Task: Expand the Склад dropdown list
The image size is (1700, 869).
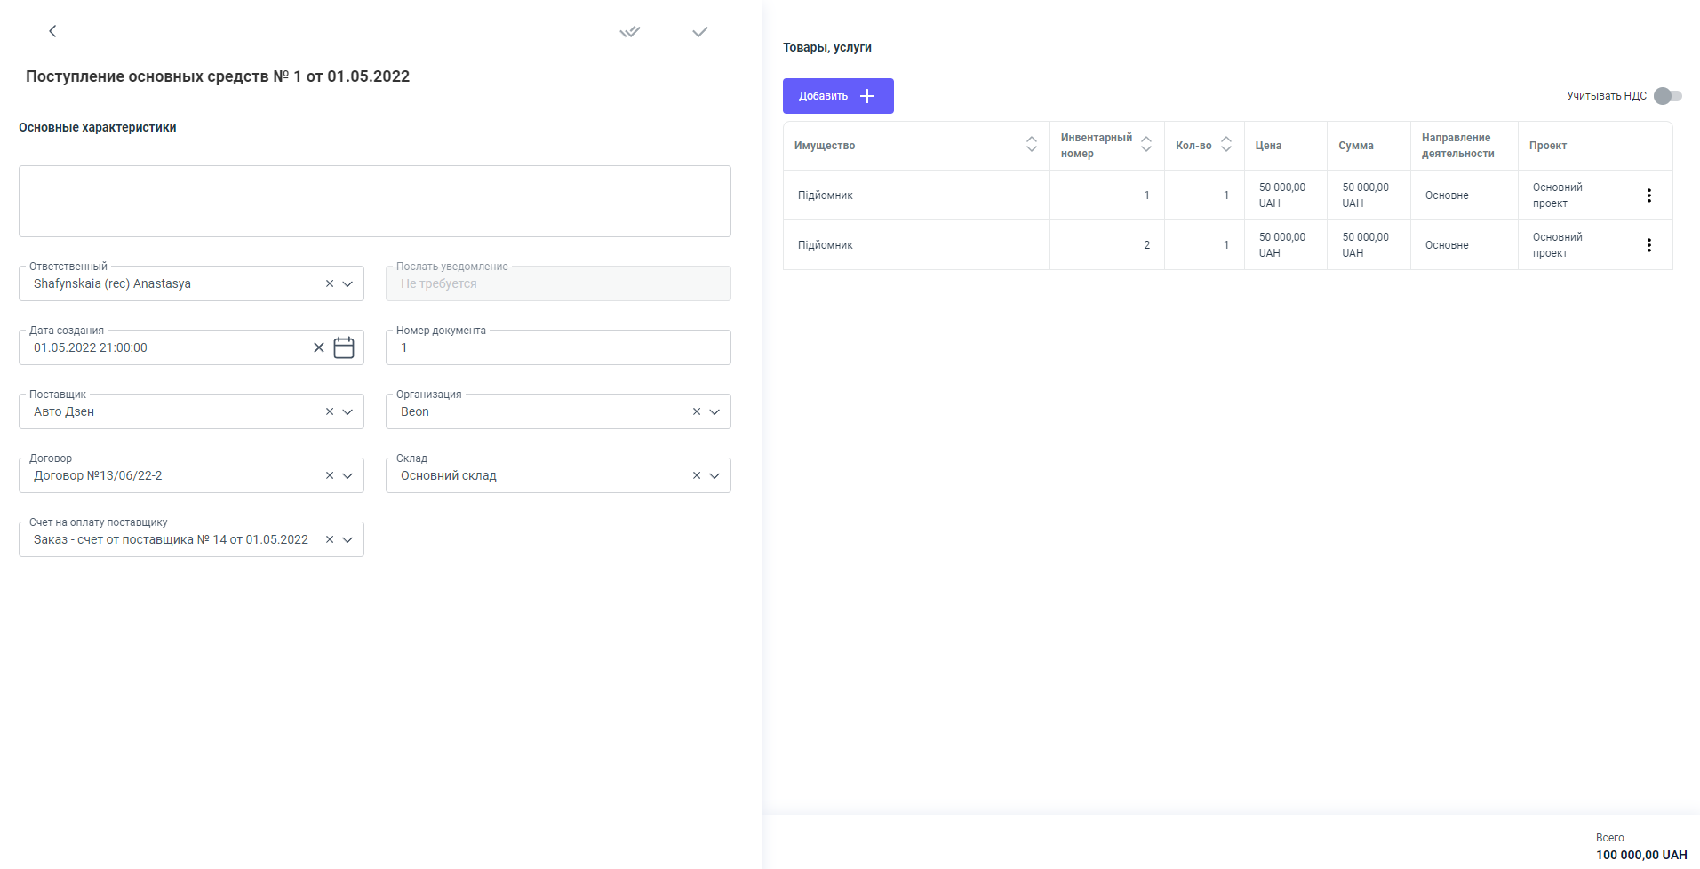Action: 714,475
